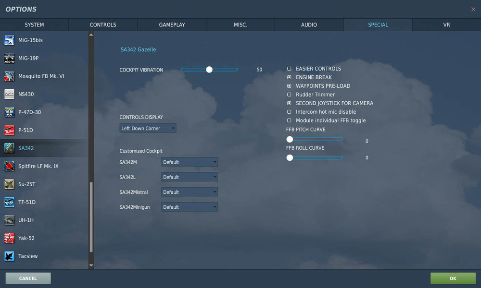Disable the ENGINE BREAK checkbox
The image size is (481, 288).
[289, 77]
